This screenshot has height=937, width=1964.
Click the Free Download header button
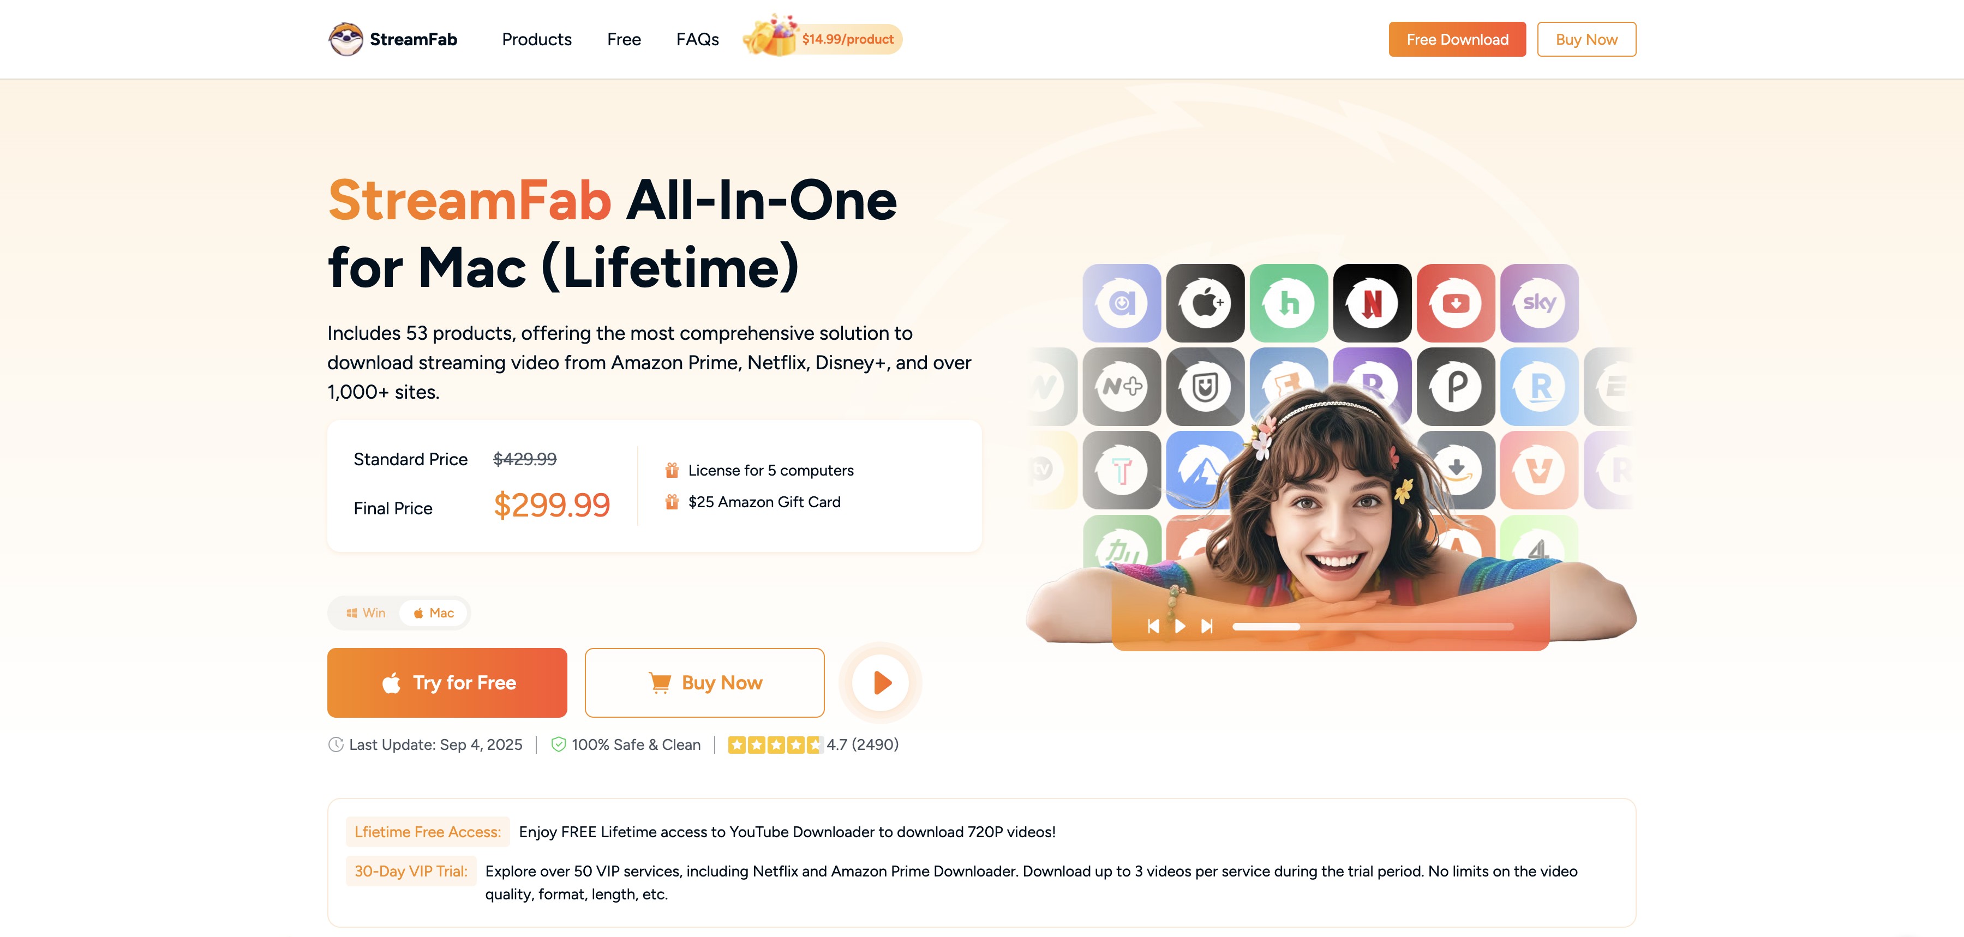click(x=1457, y=39)
